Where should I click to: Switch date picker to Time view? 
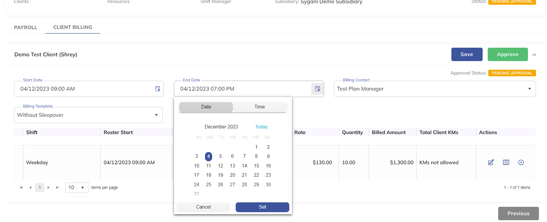pyautogui.click(x=259, y=107)
